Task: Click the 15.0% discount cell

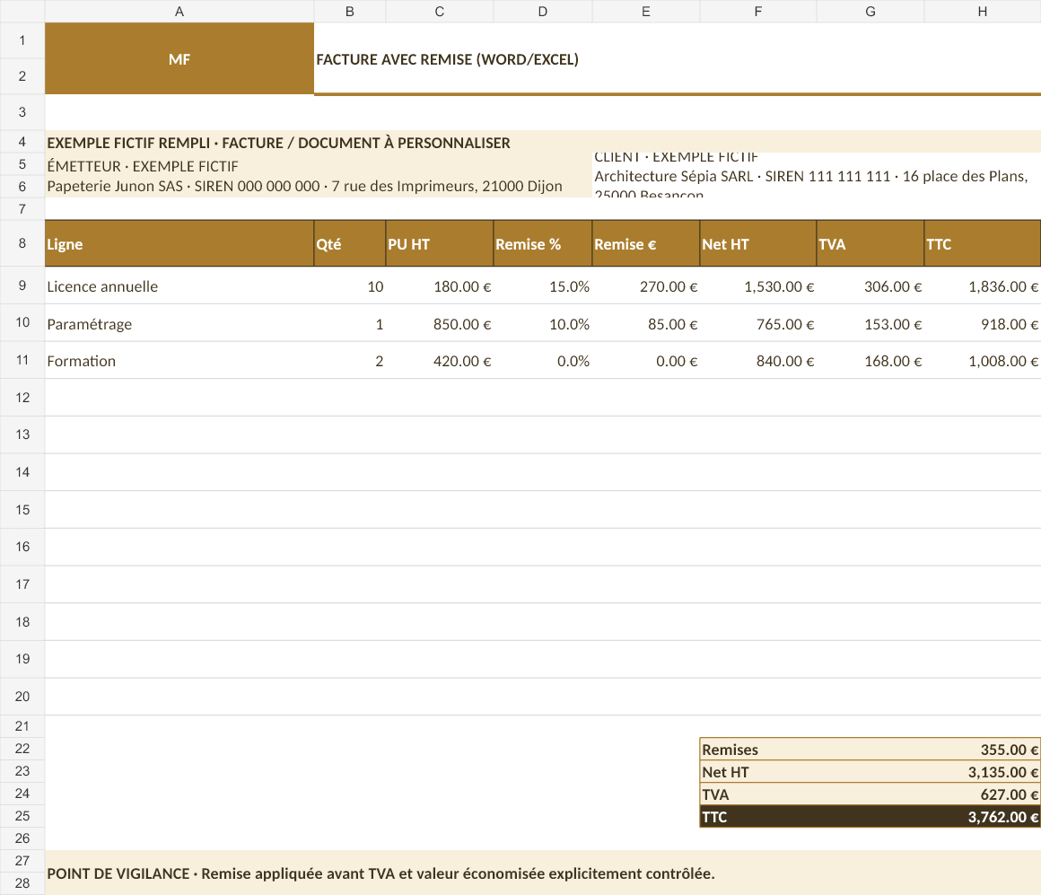Action: point(542,286)
